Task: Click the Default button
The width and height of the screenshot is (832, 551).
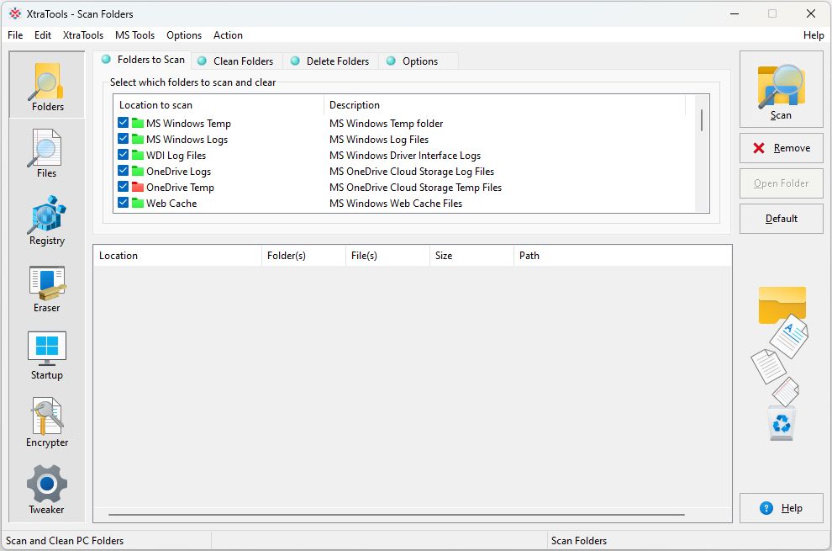Action: (781, 219)
